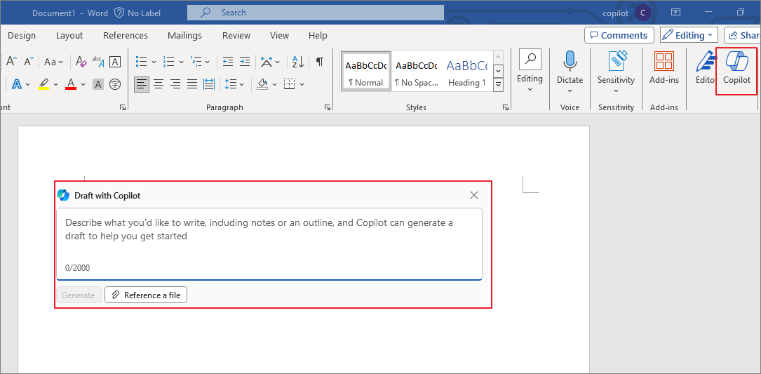Image resolution: width=761 pixels, height=374 pixels.
Task: Expand highlight color dropdown arrow
Action: (56, 84)
